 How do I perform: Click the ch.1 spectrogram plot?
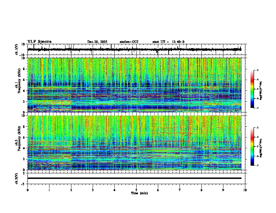click(135, 85)
